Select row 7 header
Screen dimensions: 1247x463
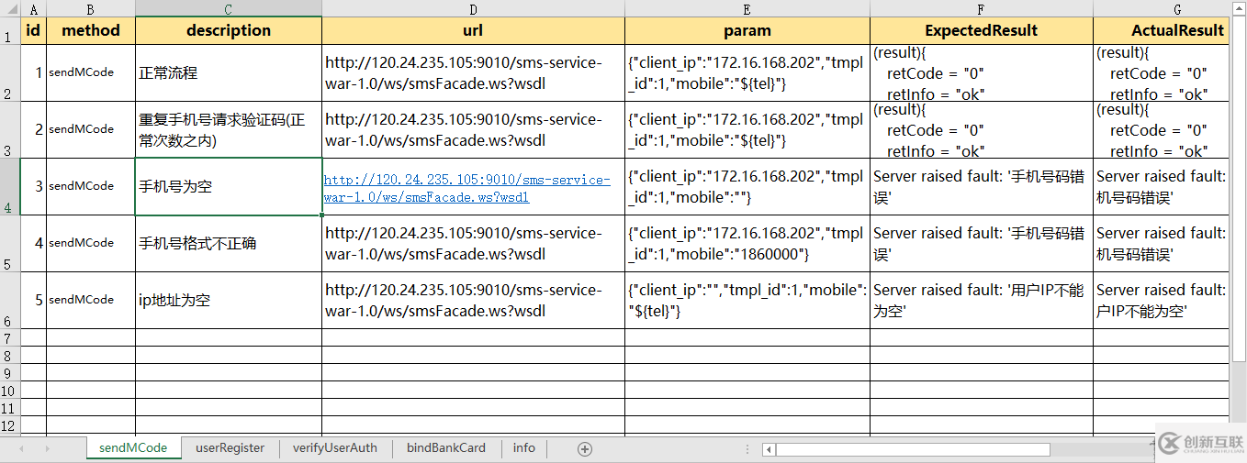pos(10,337)
